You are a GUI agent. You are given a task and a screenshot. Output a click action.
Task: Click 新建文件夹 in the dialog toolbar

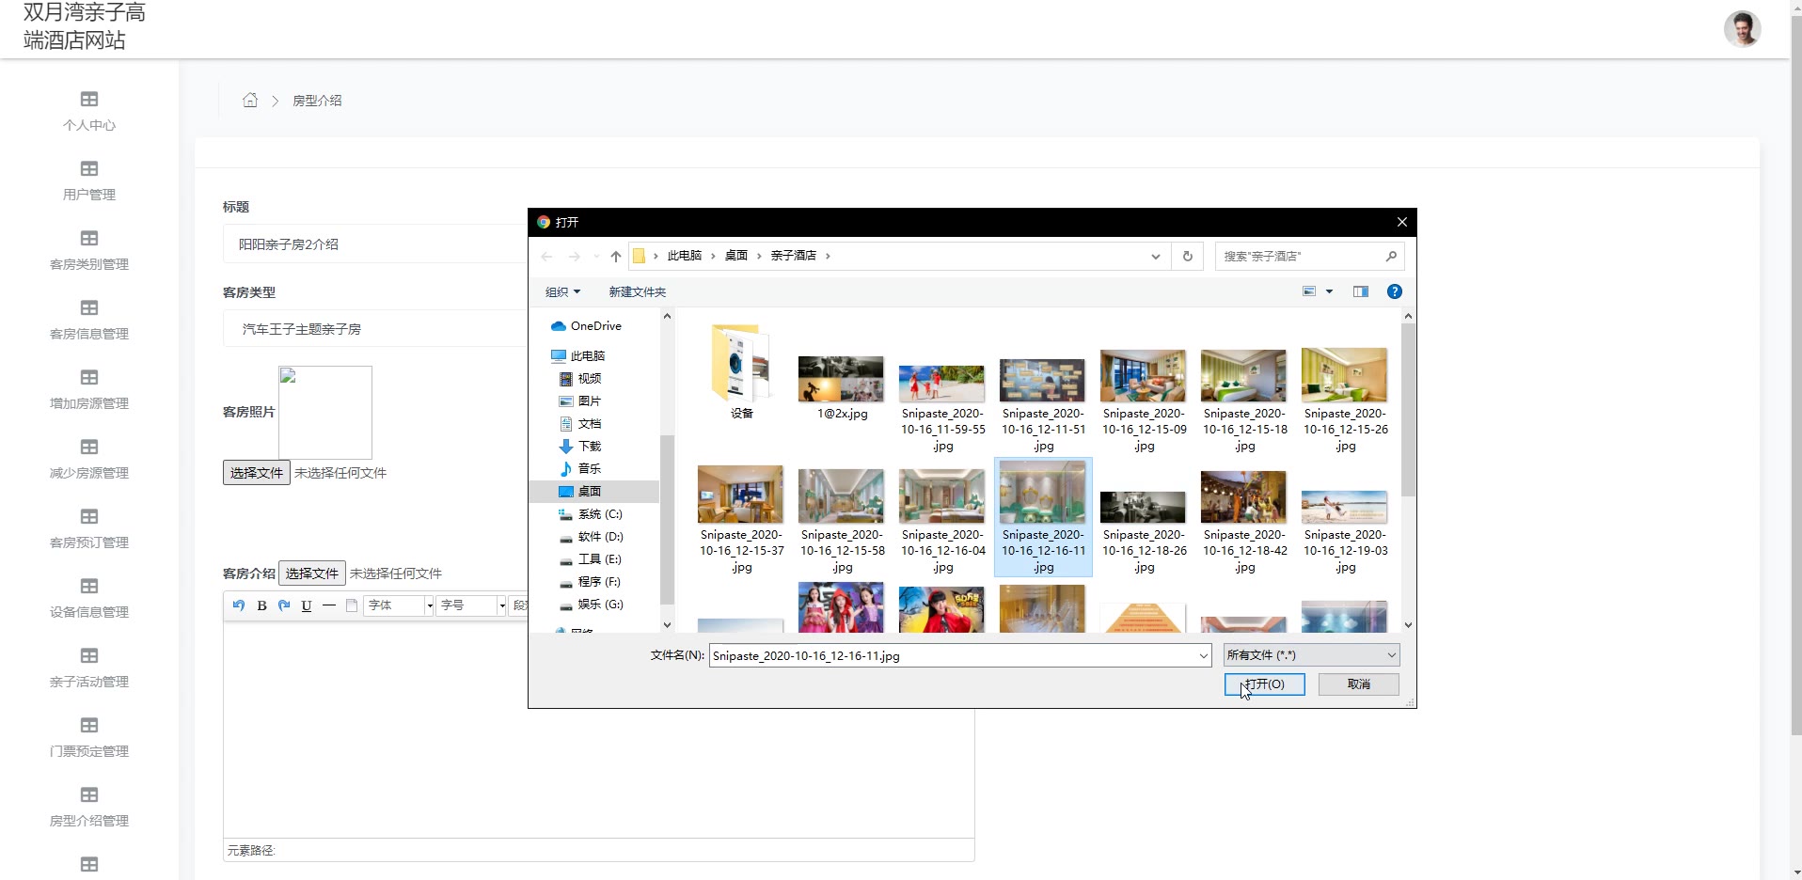point(637,292)
